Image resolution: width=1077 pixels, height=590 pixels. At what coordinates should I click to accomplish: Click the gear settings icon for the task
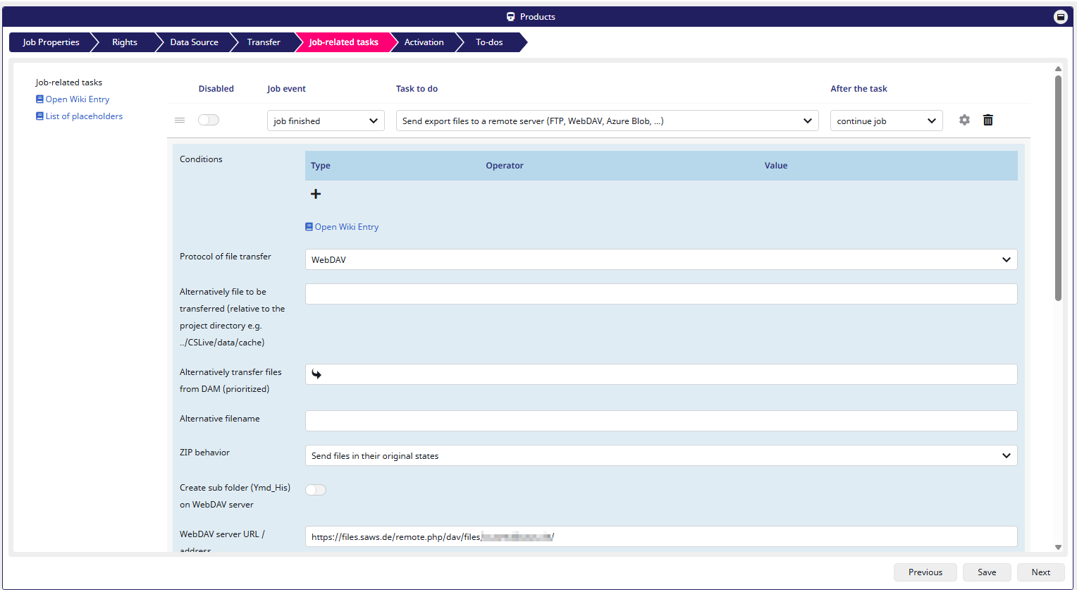click(964, 121)
